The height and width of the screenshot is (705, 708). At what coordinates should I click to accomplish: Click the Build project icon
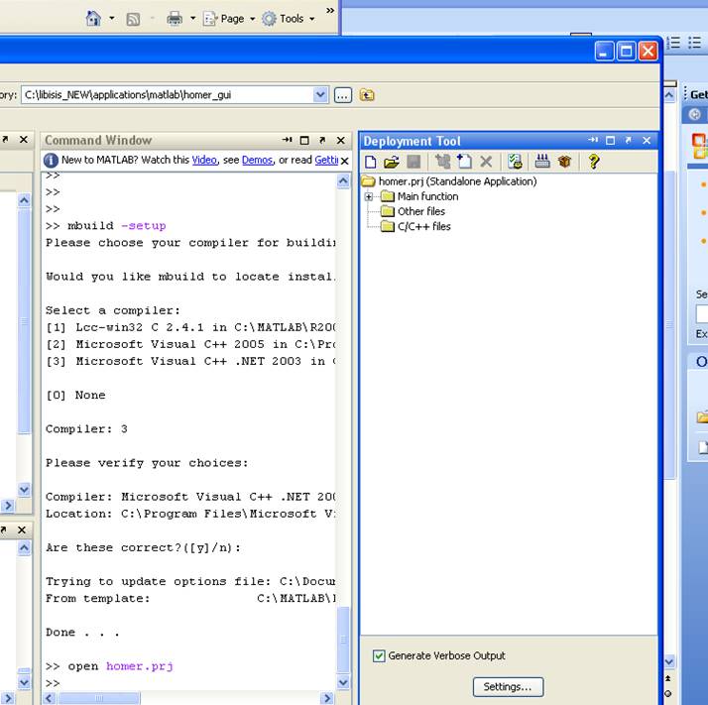[x=542, y=162]
